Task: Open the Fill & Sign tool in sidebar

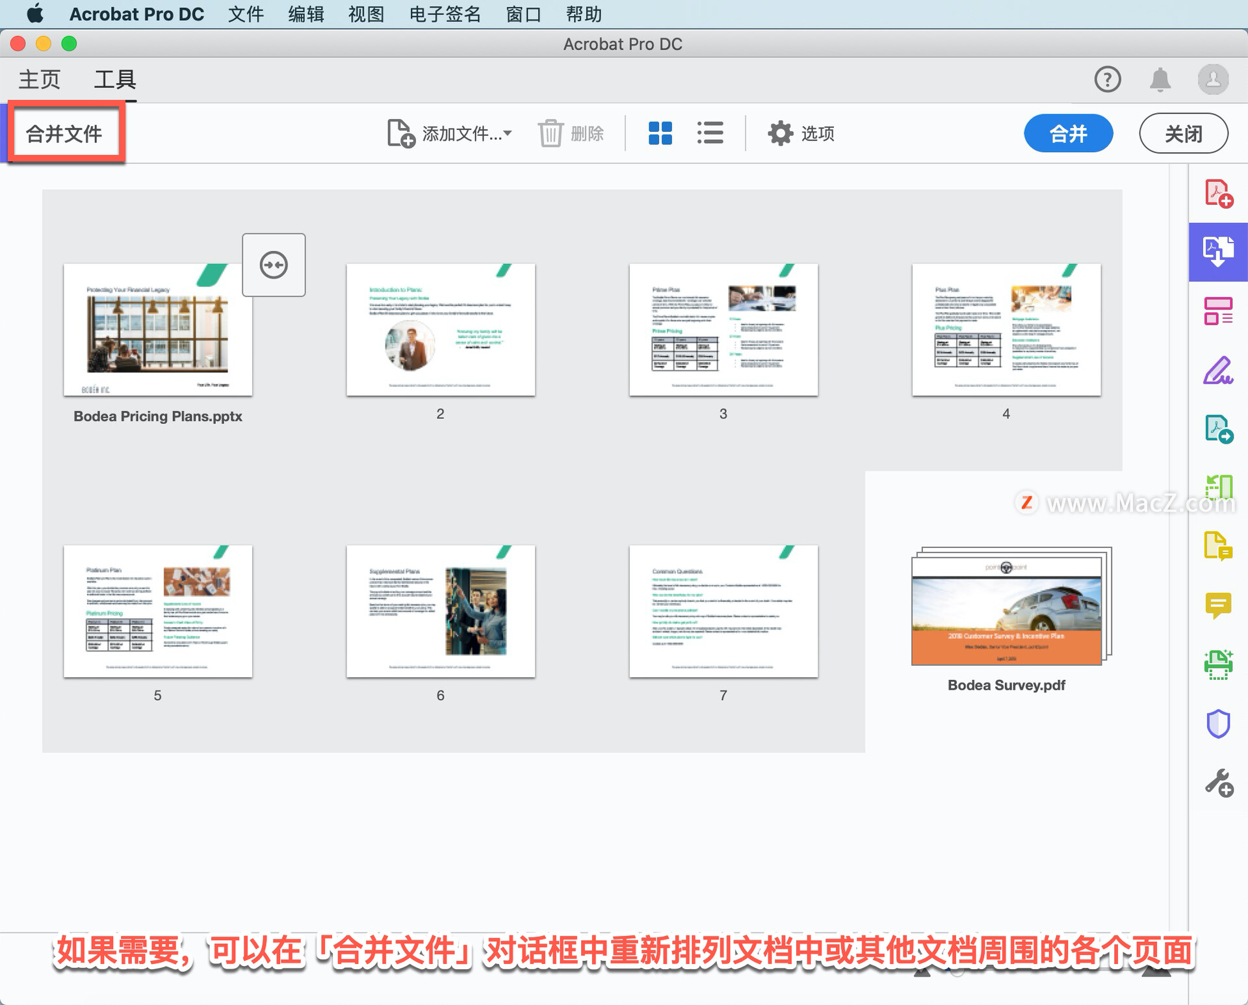Action: pyautogui.click(x=1218, y=371)
